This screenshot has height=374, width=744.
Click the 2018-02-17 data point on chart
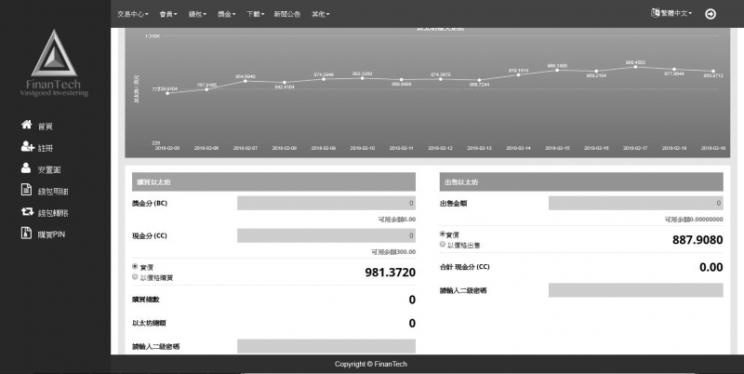pyautogui.click(x=635, y=67)
